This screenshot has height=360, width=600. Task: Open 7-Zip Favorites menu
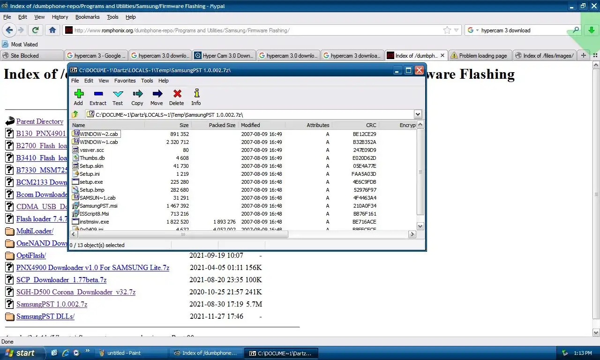[x=125, y=81]
